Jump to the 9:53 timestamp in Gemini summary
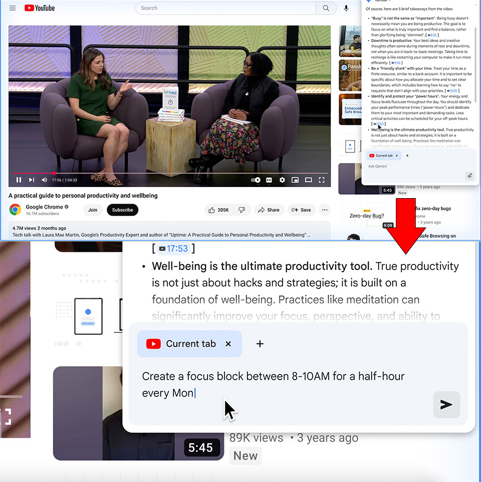This screenshot has width=481, height=482. [x=396, y=63]
